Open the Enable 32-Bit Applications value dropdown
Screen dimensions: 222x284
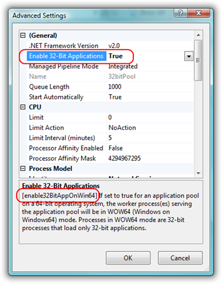(x=189, y=56)
